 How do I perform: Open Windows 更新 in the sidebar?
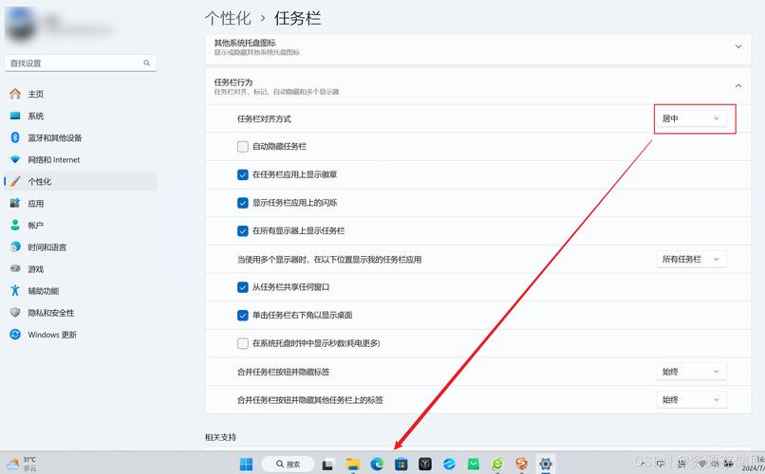click(x=80, y=335)
